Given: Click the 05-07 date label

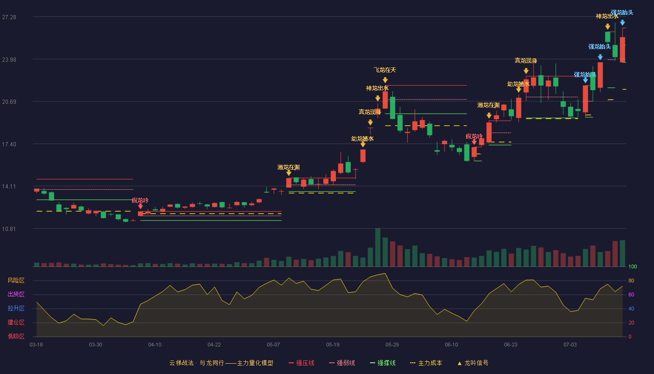Looking at the screenshot, I should (x=273, y=345).
